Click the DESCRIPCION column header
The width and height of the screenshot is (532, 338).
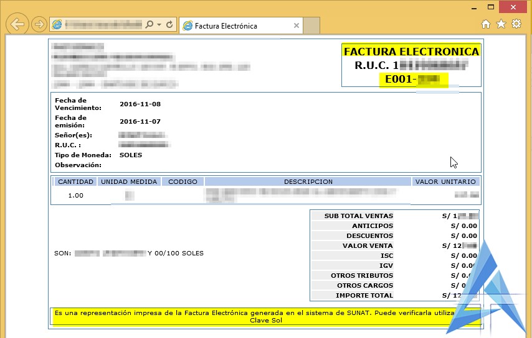tap(308, 181)
